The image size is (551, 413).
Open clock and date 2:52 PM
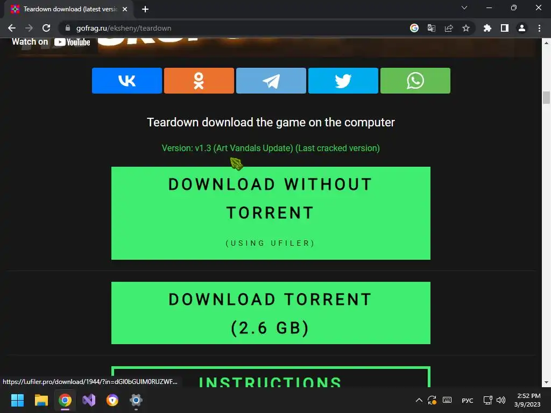527,400
